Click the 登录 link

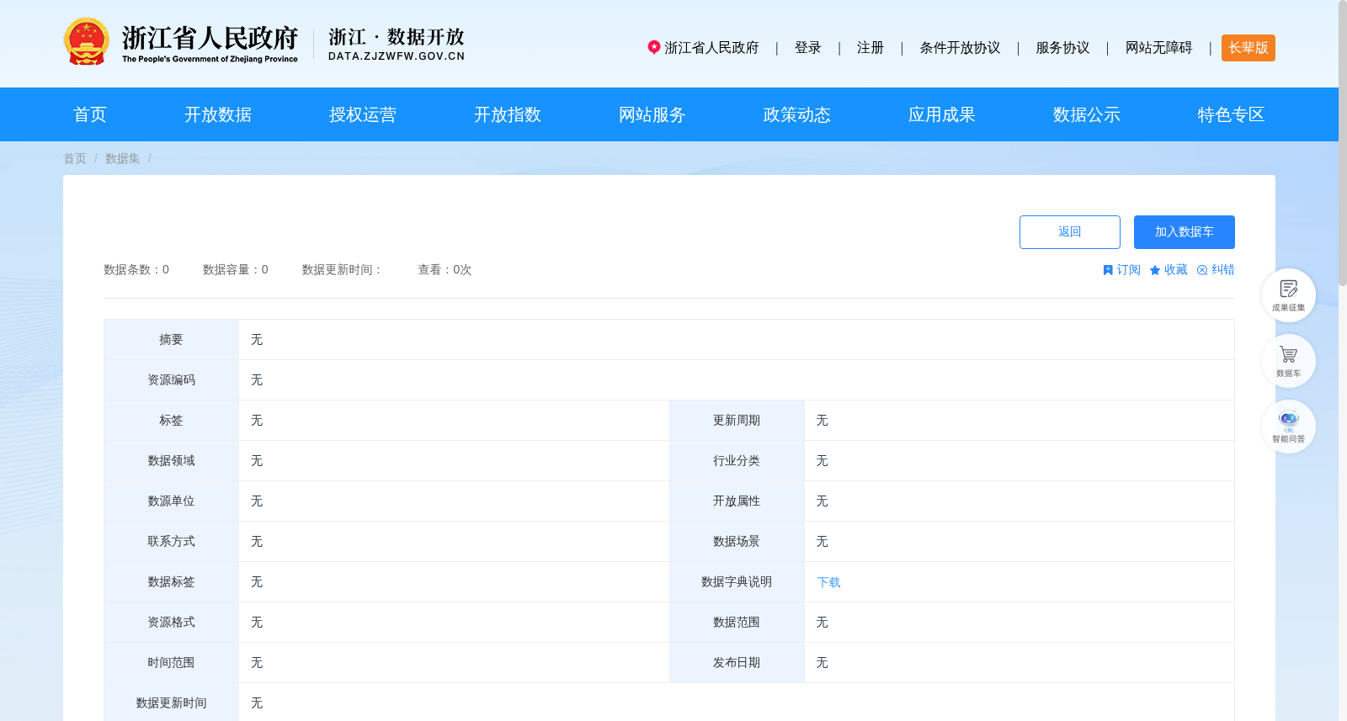coord(808,48)
